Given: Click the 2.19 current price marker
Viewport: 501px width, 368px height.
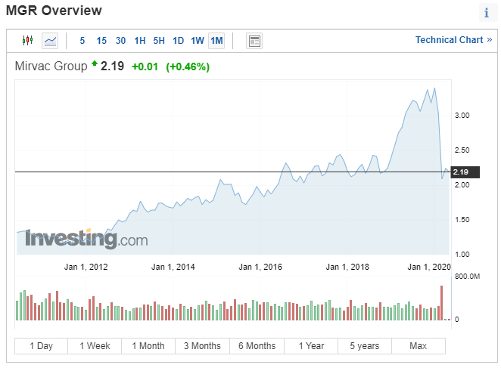Looking at the screenshot, I should tap(465, 172).
